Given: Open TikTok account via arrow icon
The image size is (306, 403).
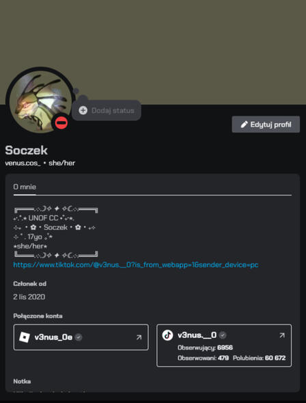Looking at the screenshot, I should [282, 335].
